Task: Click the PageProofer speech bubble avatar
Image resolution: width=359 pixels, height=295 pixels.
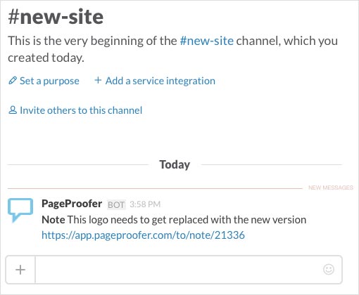Action: pos(20,210)
